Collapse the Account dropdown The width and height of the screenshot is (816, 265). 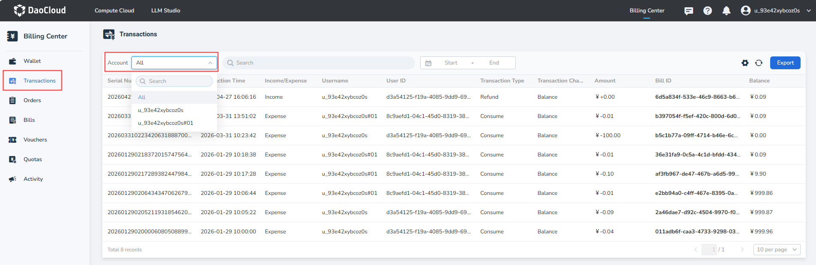click(210, 63)
